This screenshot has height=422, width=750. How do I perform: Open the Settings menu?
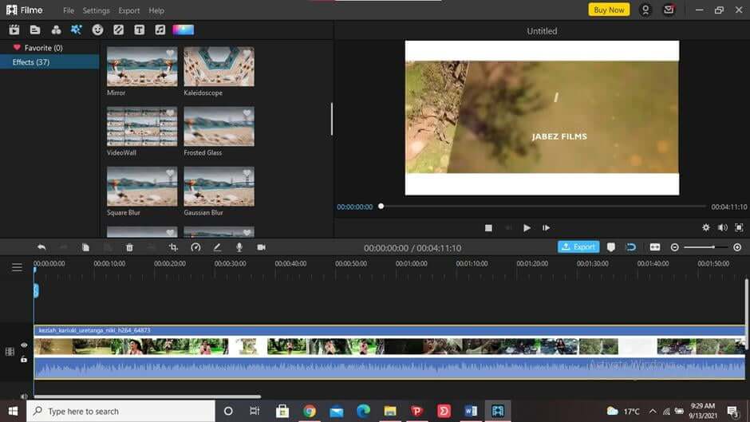coord(96,10)
